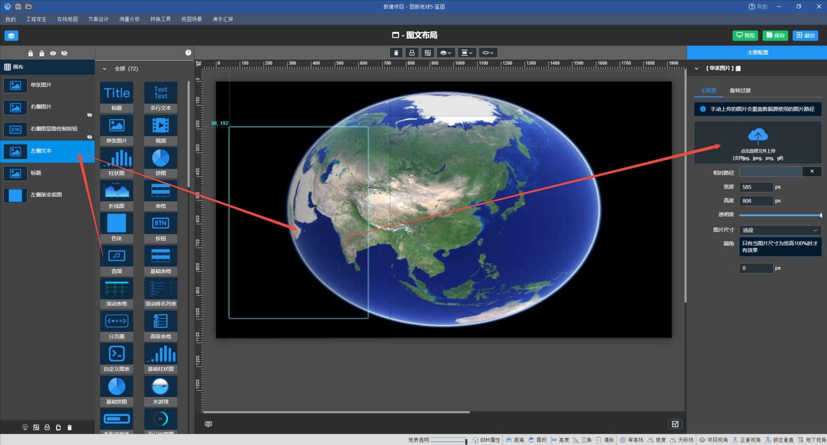Add the custom chart (自定义图表) component
Viewport: 827px width, 445px height.
coord(117,358)
